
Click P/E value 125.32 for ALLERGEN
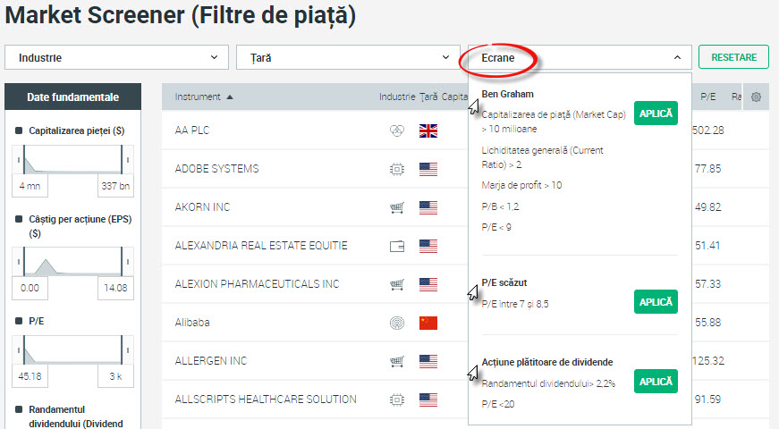point(708,361)
